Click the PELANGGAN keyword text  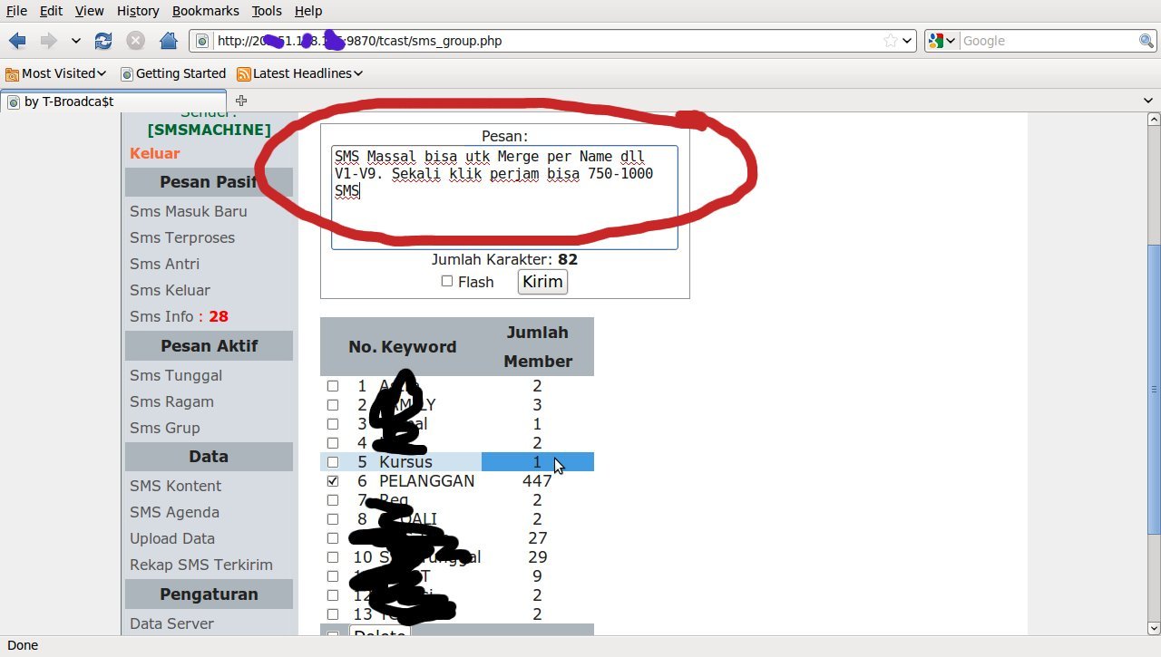[427, 481]
